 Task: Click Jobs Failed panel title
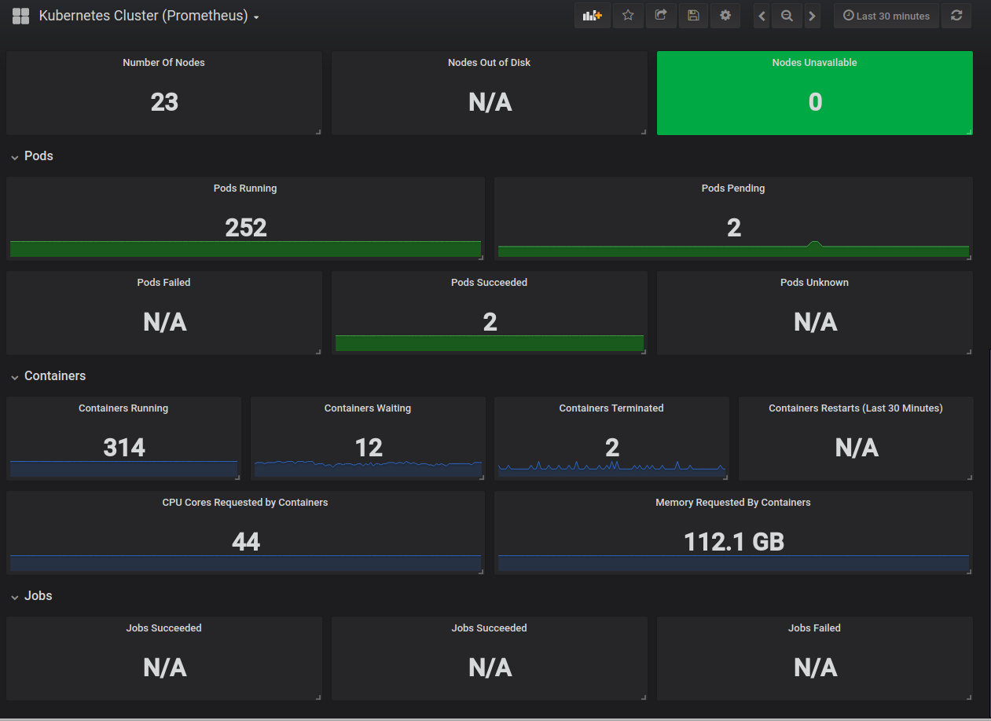click(814, 628)
